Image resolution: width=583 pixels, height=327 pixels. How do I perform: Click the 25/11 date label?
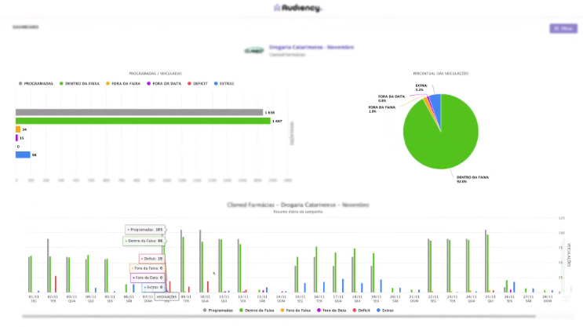click(490, 299)
